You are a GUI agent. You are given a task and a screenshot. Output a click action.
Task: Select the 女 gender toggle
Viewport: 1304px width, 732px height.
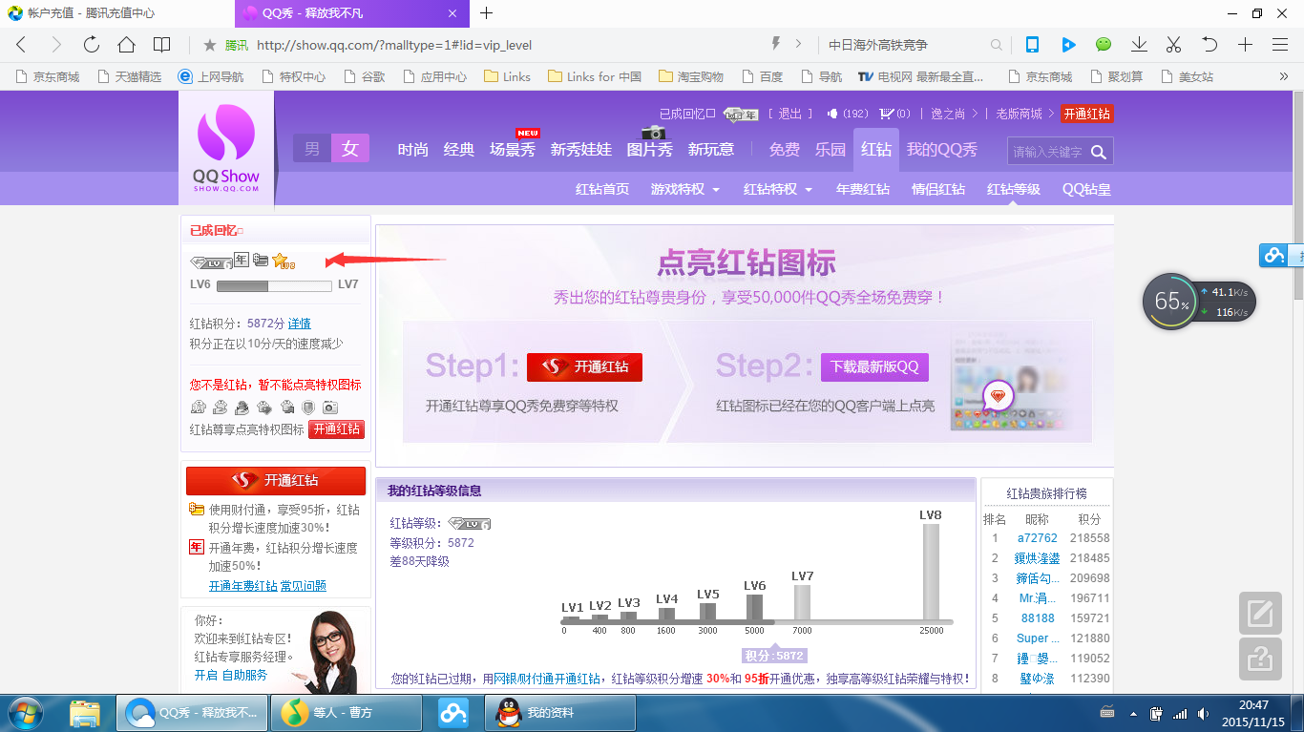pyautogui.click(x=350, y=148)
